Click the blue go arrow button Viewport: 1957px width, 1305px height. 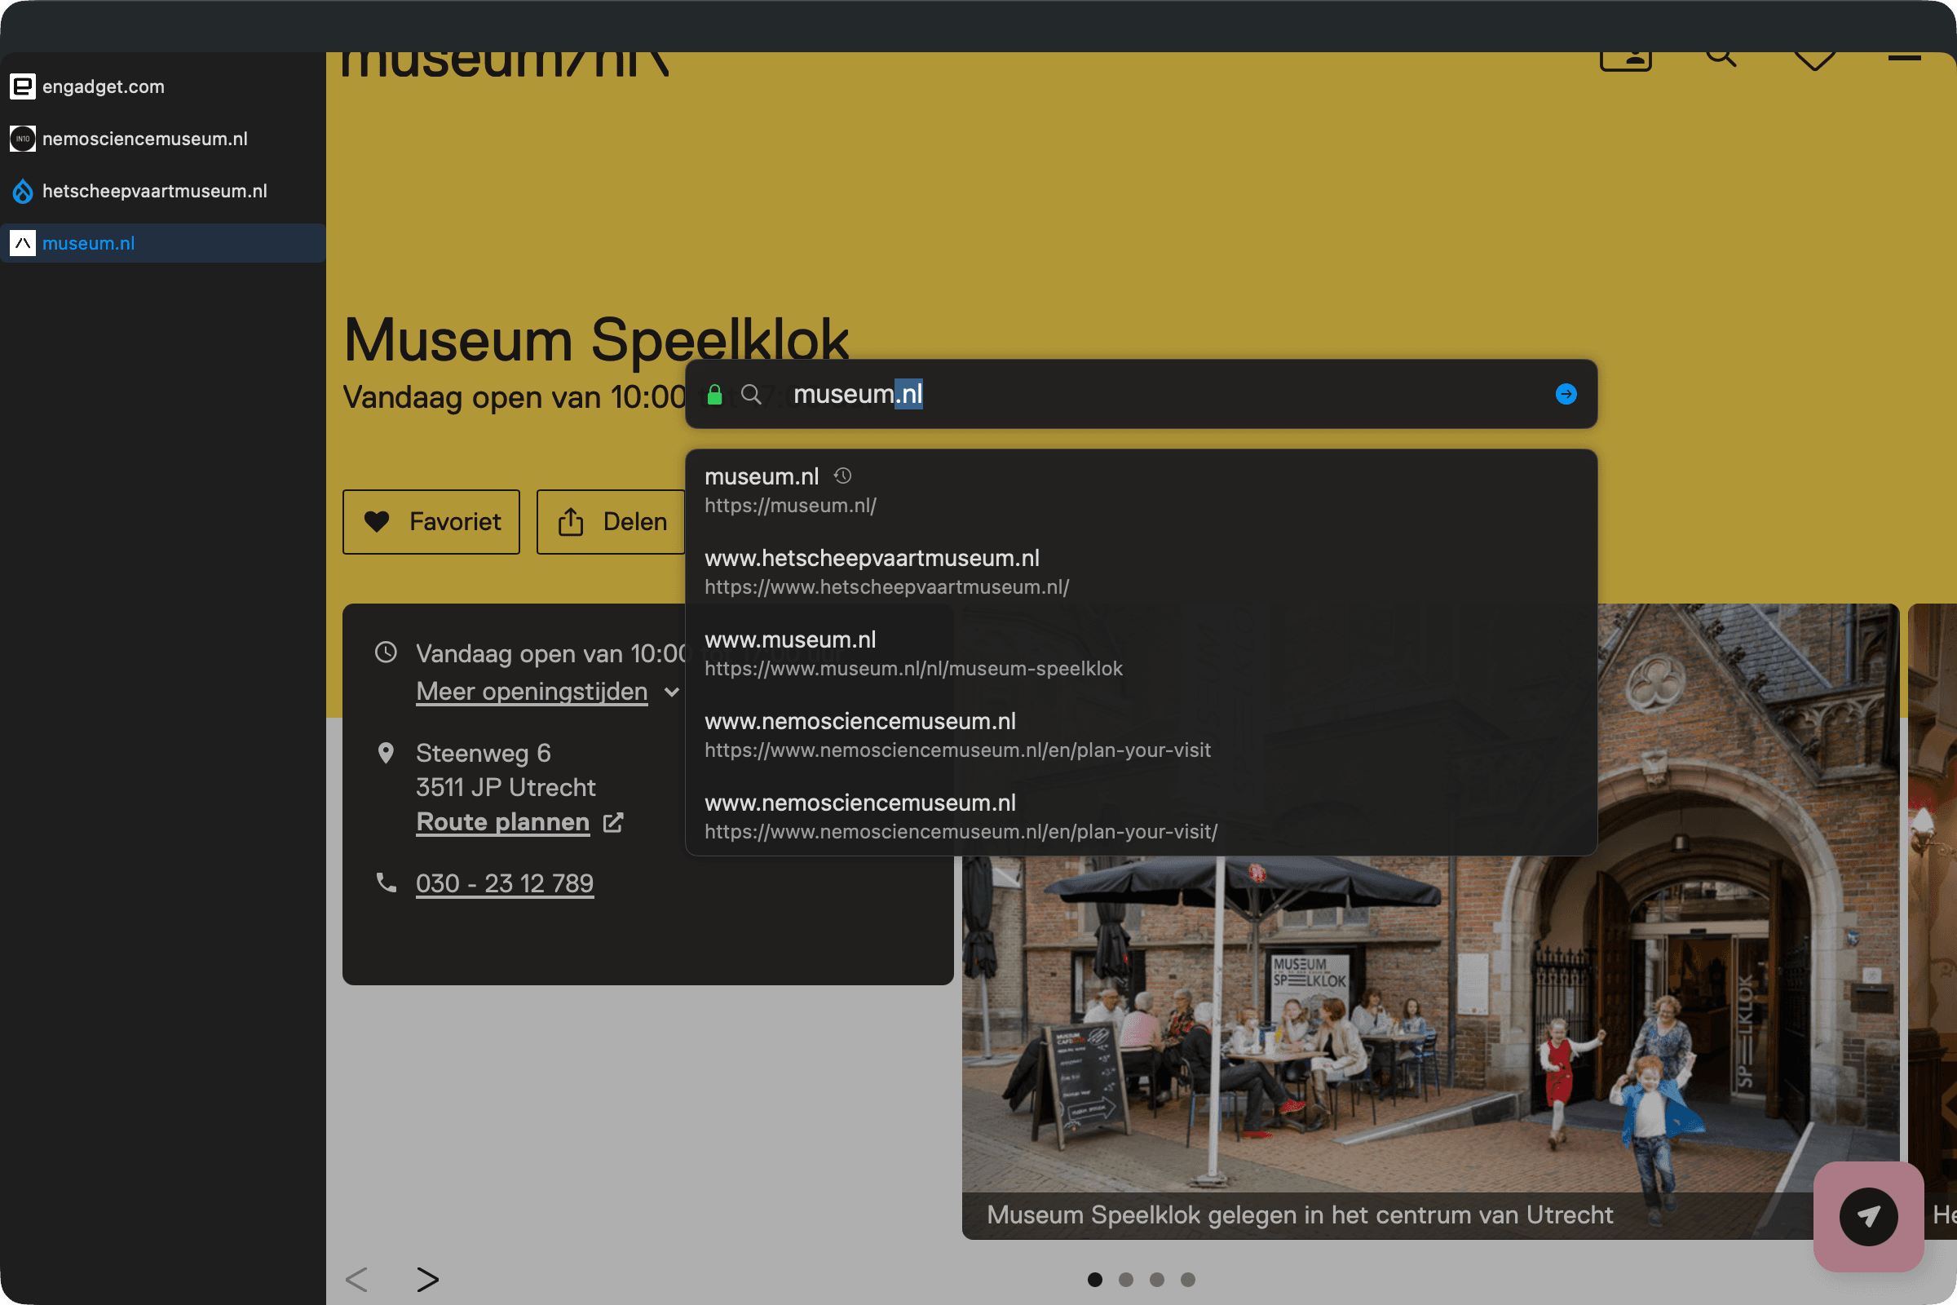click(x=1566, y=395)
